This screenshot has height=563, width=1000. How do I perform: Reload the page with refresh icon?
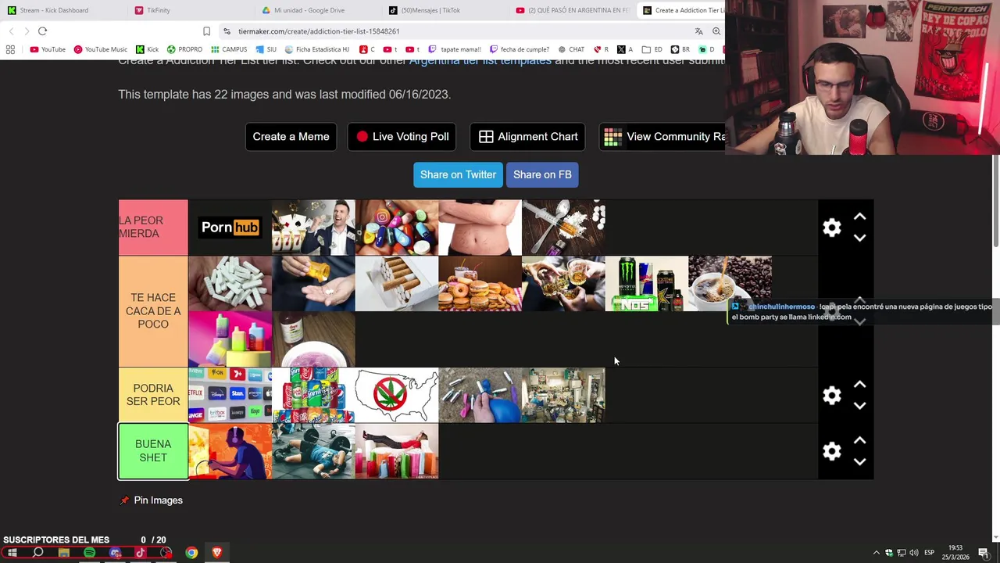coord(42,31)
